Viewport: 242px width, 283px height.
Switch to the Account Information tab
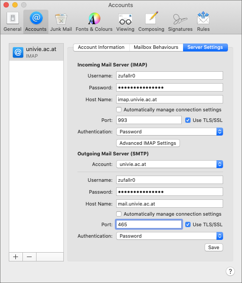tap(101, 47)
